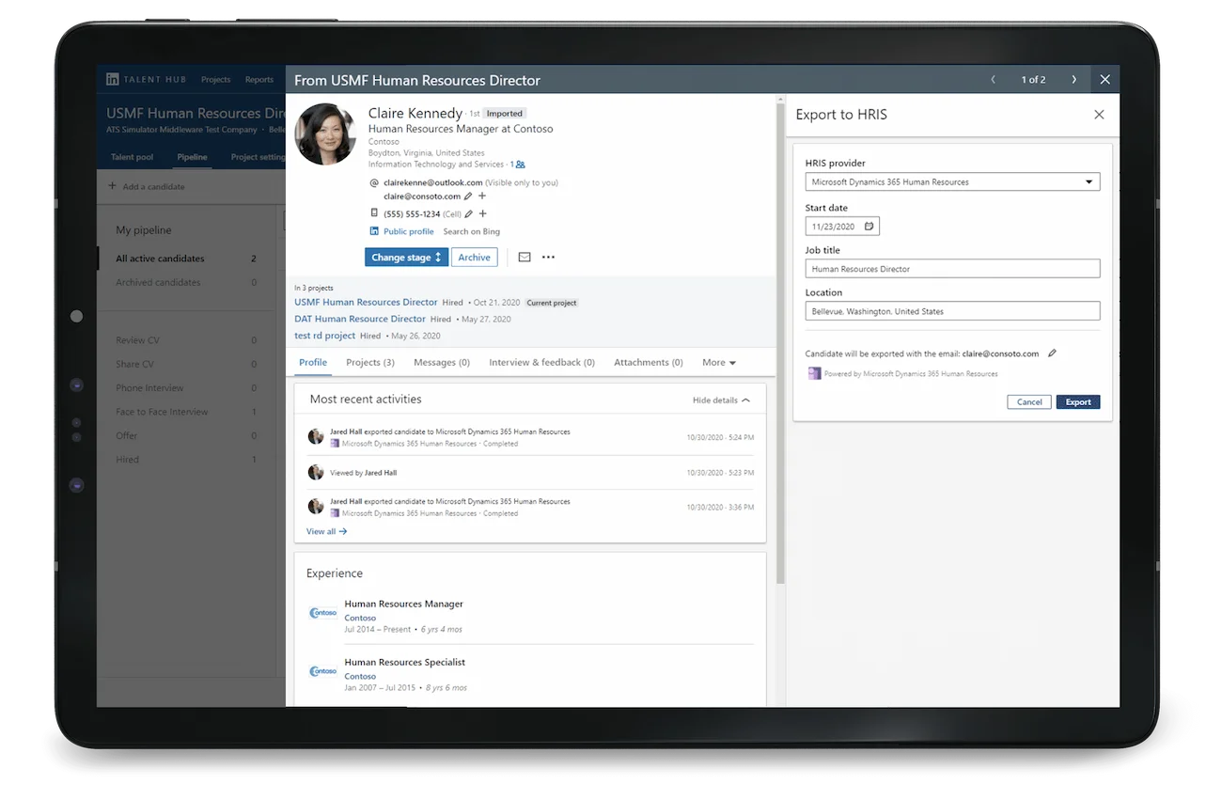Open the LinkedIn Public profile link
Image resolution: width=1222 pixels, height=800 pixels.
click(x=408, y=231)
